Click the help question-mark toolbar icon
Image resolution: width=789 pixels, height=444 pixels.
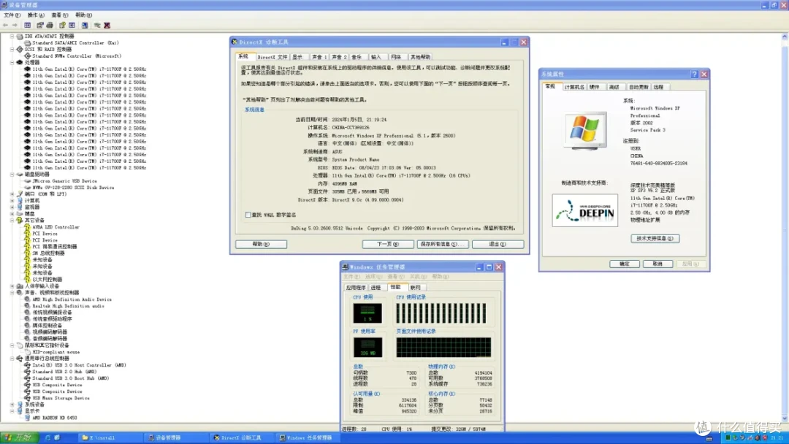tap(62, 25)
